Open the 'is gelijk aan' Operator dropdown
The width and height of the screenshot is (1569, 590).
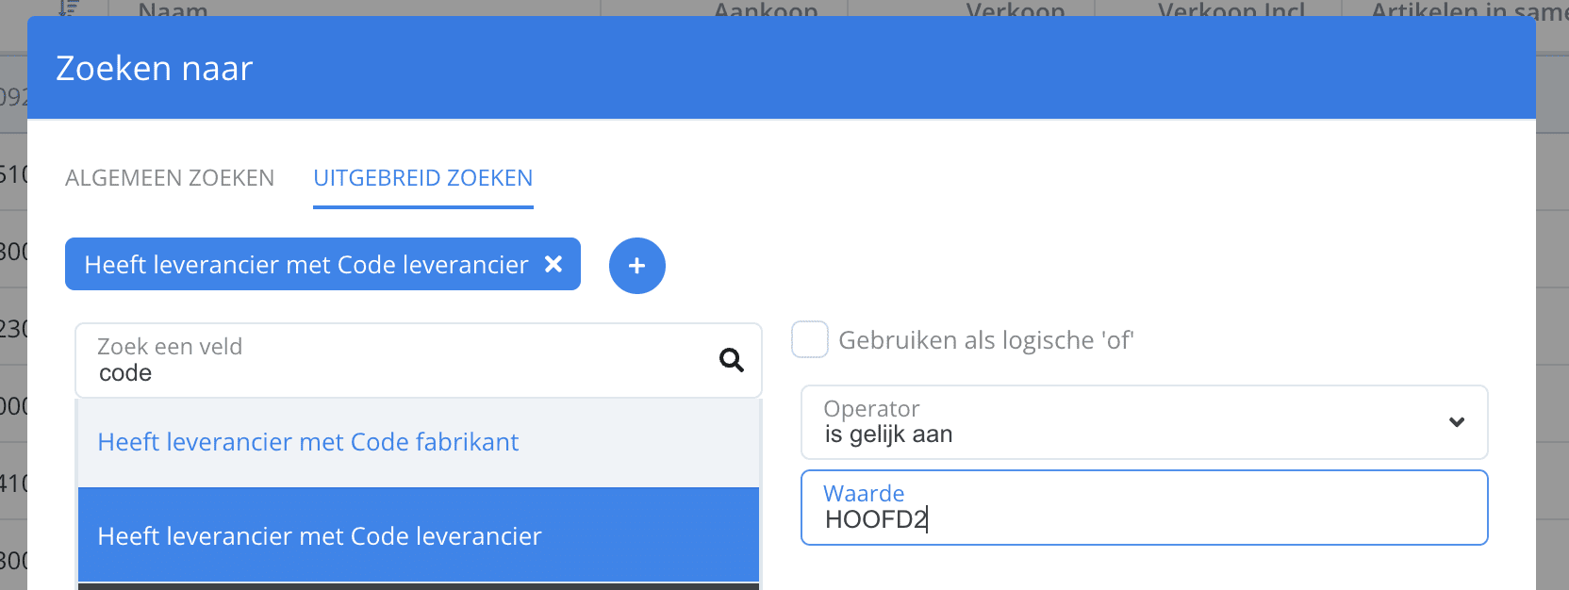pyautogui.click(x=1145, y=422)
